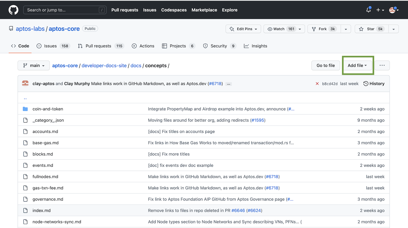Expand the Add file dropdown
Screen dimensions: 408x228
click(357, 65)
